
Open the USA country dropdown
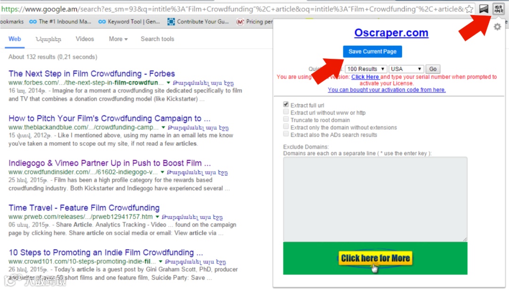point(406,69)
